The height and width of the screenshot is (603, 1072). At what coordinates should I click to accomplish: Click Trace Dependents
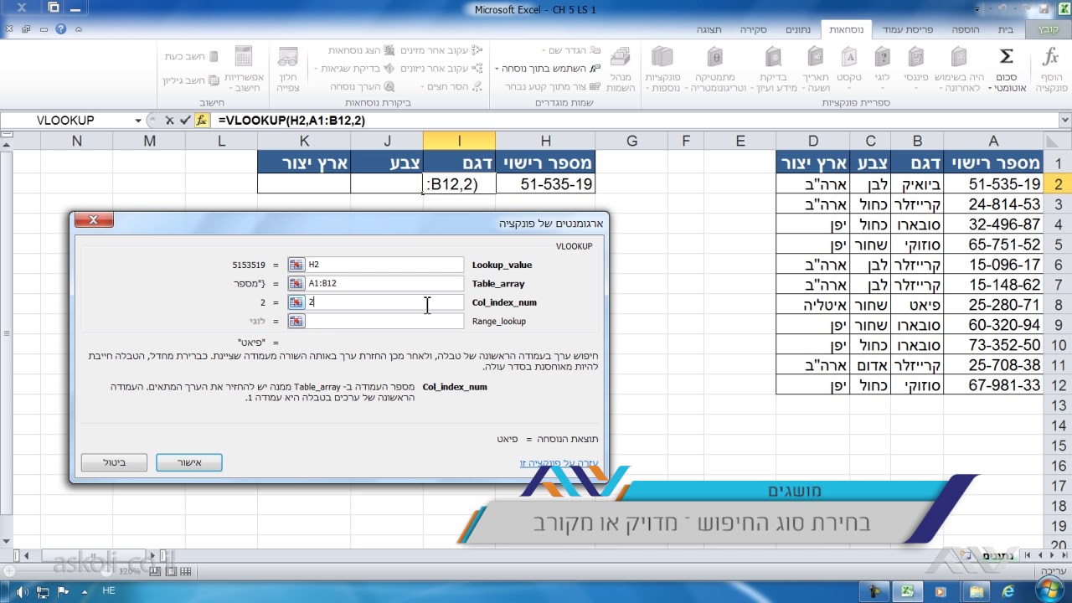[440, 69]
